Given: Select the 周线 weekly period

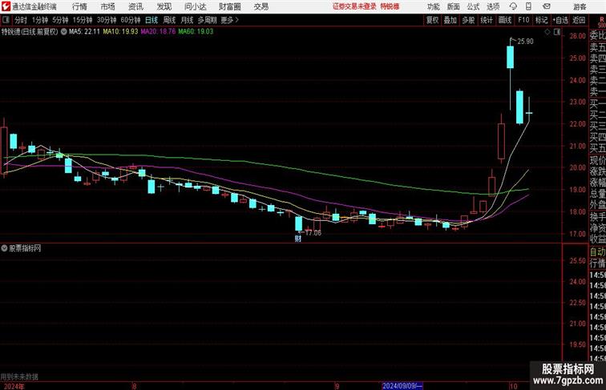Looking at the screenshot, I should click(169, 20).
